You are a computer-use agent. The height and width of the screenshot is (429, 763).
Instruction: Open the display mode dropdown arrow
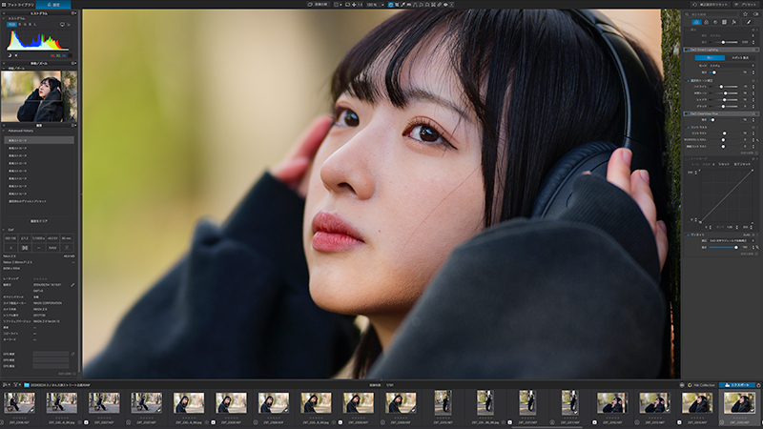pyautogui.click(x=341, y=5)
